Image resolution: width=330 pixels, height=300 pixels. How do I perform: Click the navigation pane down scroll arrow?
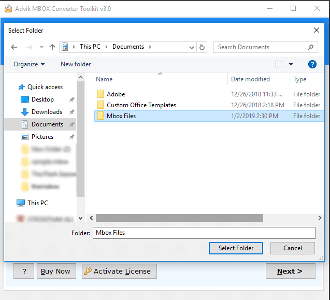coord(80,218)
